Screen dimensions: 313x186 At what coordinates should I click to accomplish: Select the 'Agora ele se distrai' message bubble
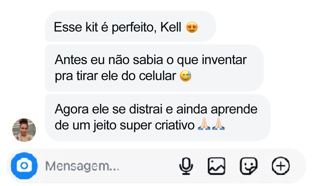click(157, 118)
